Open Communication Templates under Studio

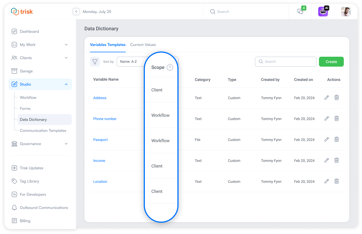43,130
